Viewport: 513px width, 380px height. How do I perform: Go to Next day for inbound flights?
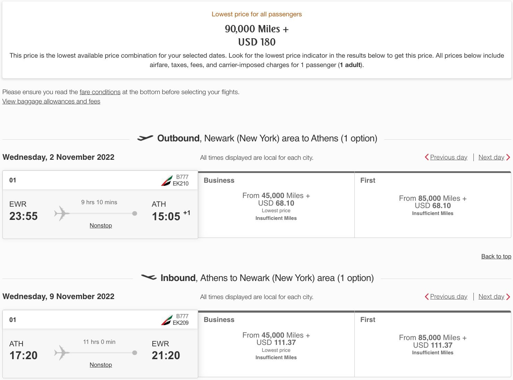click(491, 297)
